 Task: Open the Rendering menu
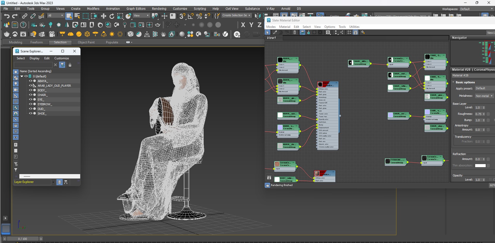point(159,9)
